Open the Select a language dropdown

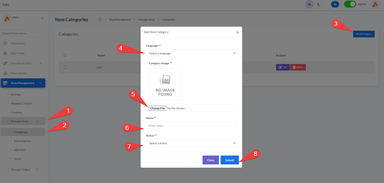coord(191,53)
